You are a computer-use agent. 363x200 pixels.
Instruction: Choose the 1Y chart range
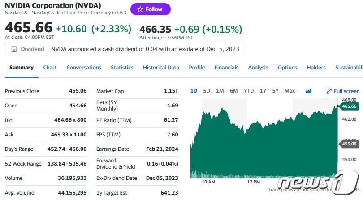(x=263, y=91)
